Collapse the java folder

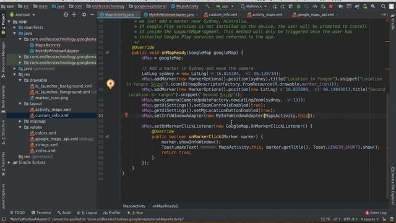15,33
